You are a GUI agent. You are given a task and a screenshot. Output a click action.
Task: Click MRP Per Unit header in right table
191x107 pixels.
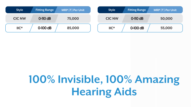(x=165, y=10)
